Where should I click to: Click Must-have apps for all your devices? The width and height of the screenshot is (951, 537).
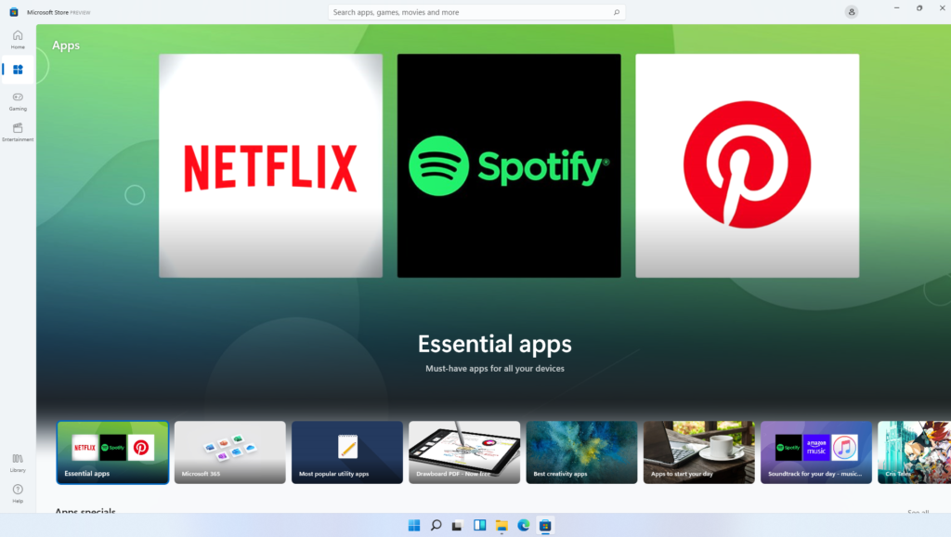click(495, 368)
